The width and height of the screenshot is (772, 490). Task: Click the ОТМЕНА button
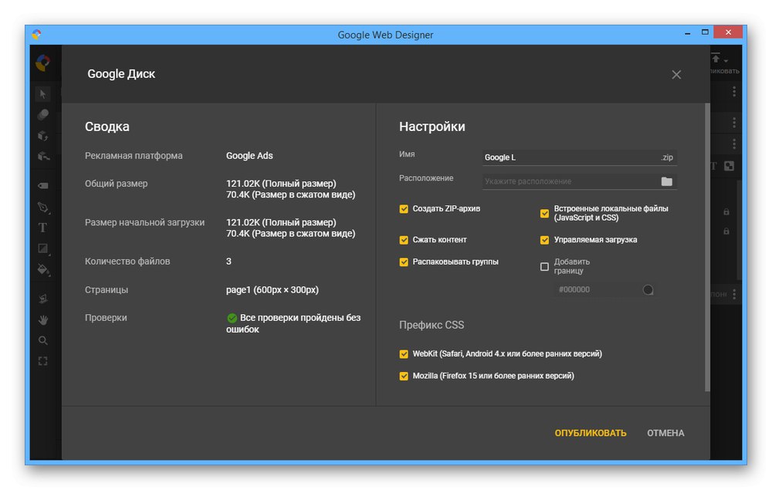point(665,433)
